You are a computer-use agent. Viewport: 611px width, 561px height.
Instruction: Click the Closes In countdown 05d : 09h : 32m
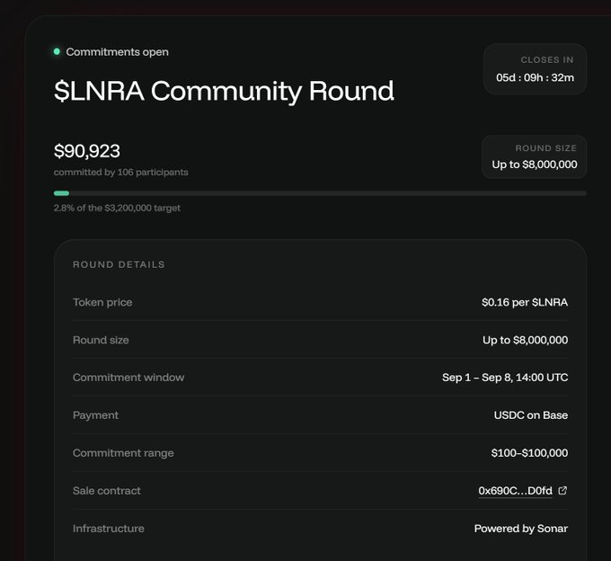(535, 77)
